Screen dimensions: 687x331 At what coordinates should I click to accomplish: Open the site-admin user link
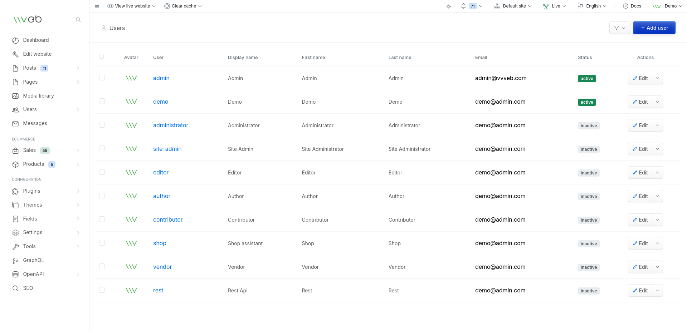click(x=167, y=149)
